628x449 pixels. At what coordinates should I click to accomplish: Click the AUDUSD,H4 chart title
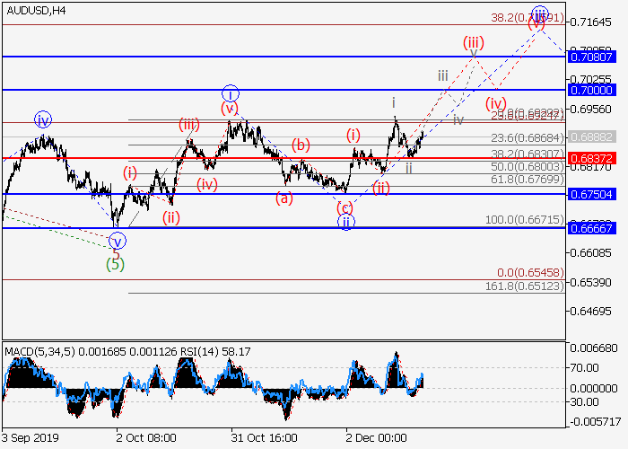(34, 10)
